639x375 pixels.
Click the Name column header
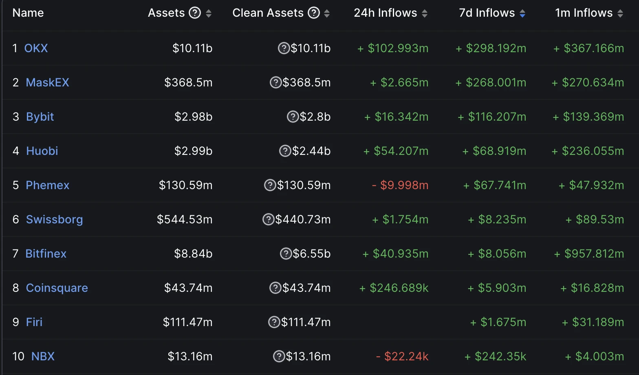pyautogui.click(x=28, y=13)
